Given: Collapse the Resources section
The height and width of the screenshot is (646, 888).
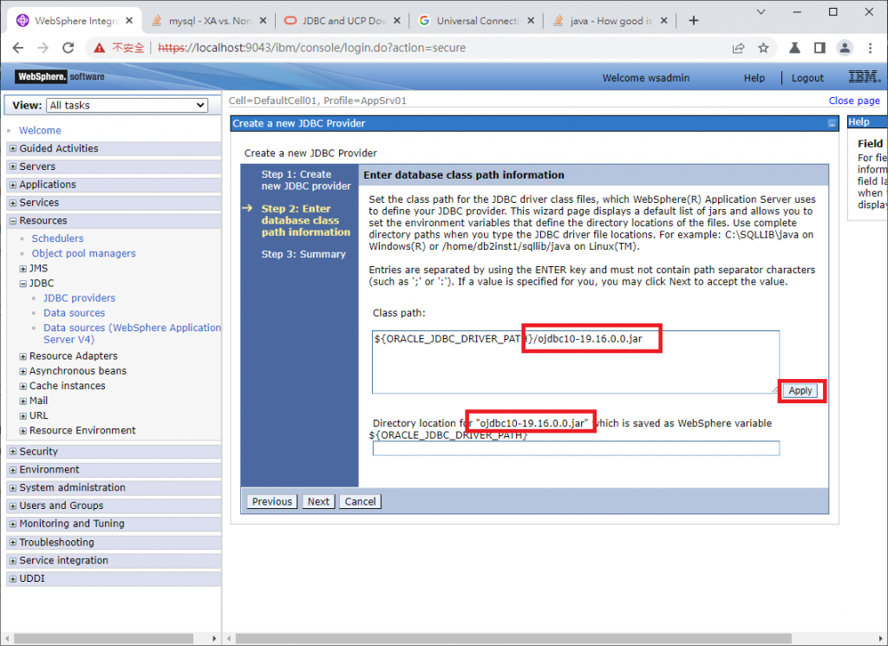Looking at the screenshot, I should [13, 221].
